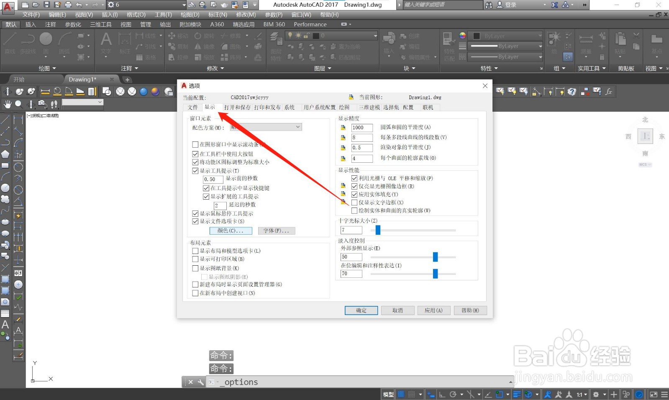Screen dimensions: 669x400
Task: Expand the Modify panel dropdown
Action: point(215,68)
